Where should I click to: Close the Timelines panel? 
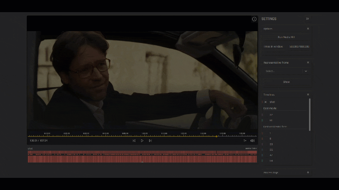click(308, 94)
